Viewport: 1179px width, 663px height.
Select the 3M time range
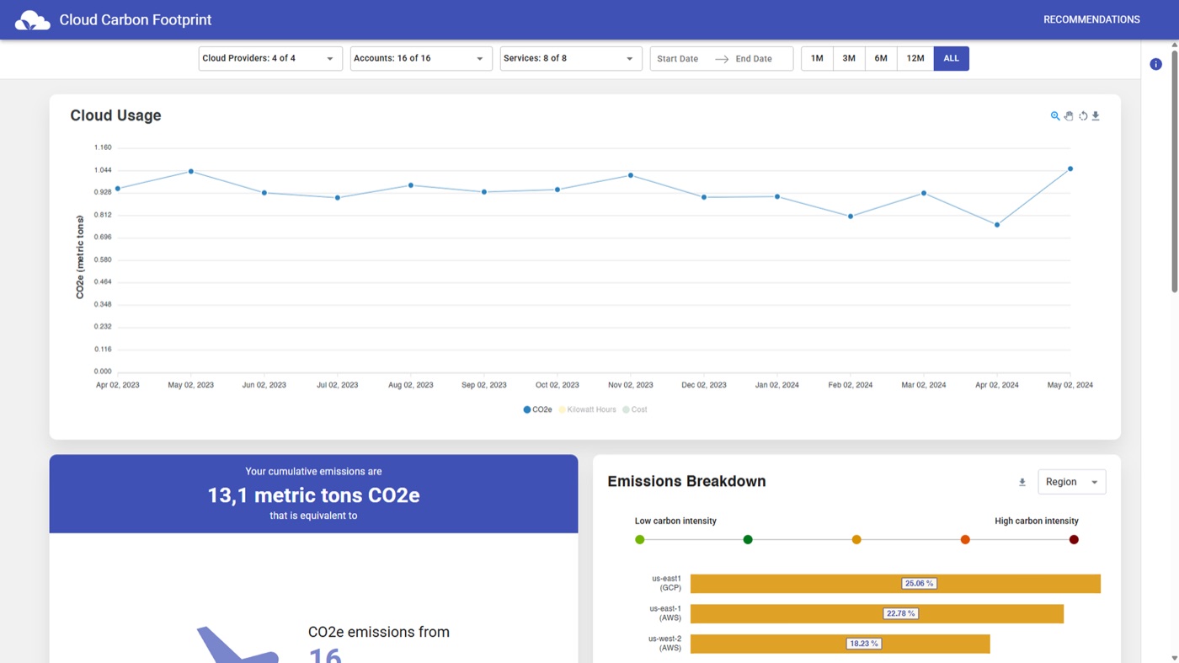[x=849, y=58]
